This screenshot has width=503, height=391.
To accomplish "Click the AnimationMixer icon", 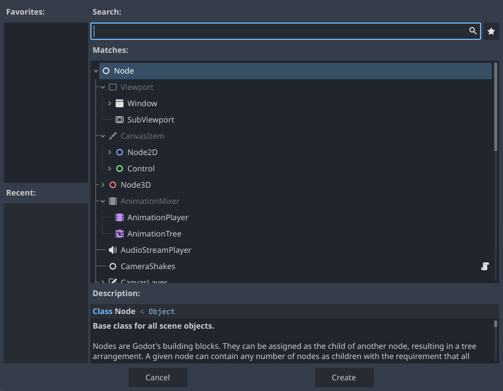I will point(113,201).
